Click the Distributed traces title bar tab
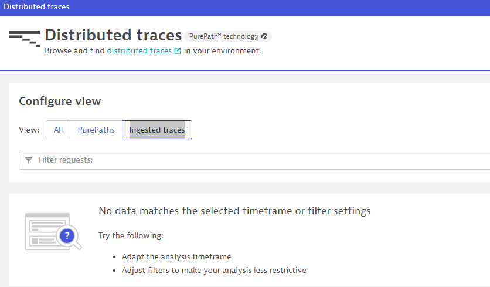 point(36,7)
